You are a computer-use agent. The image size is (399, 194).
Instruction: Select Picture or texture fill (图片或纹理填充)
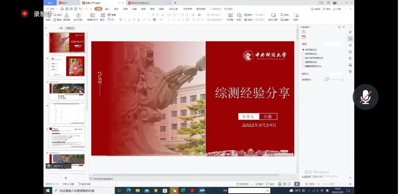tap(303, 58)
